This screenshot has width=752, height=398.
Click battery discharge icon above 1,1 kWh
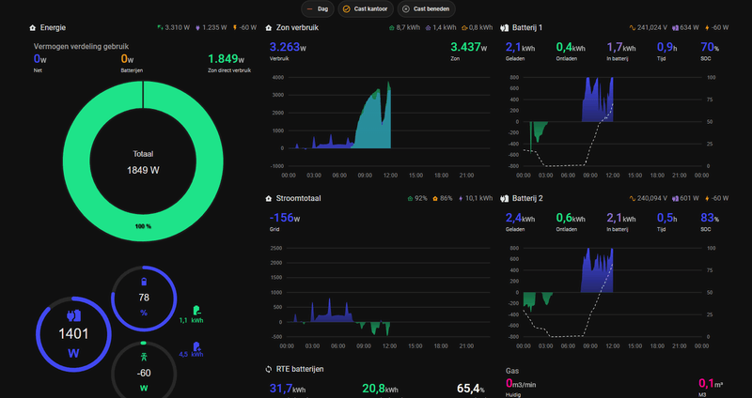[x=196, y=311]
